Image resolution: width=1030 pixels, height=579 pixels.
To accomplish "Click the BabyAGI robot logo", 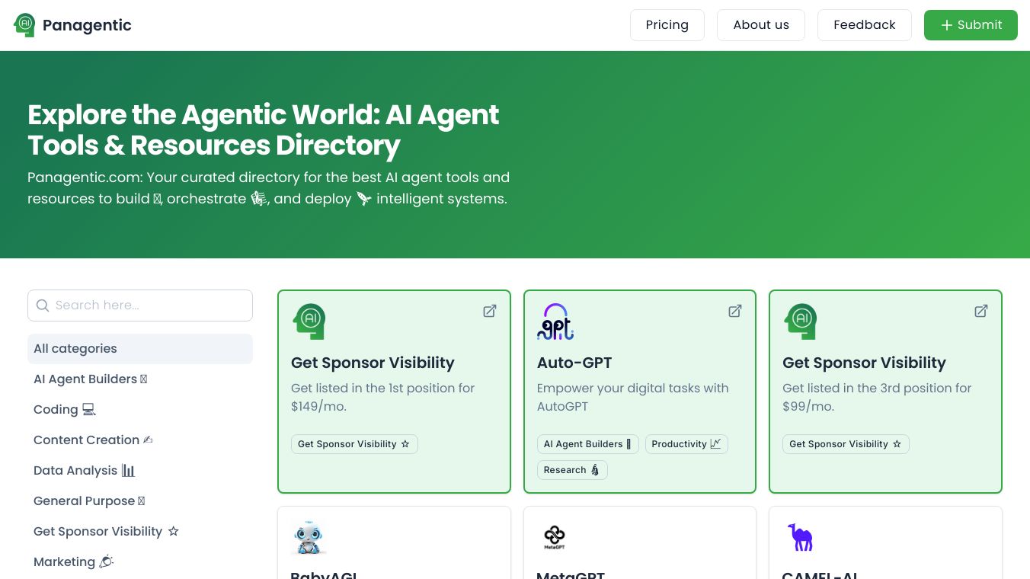I will pos(309,538).
